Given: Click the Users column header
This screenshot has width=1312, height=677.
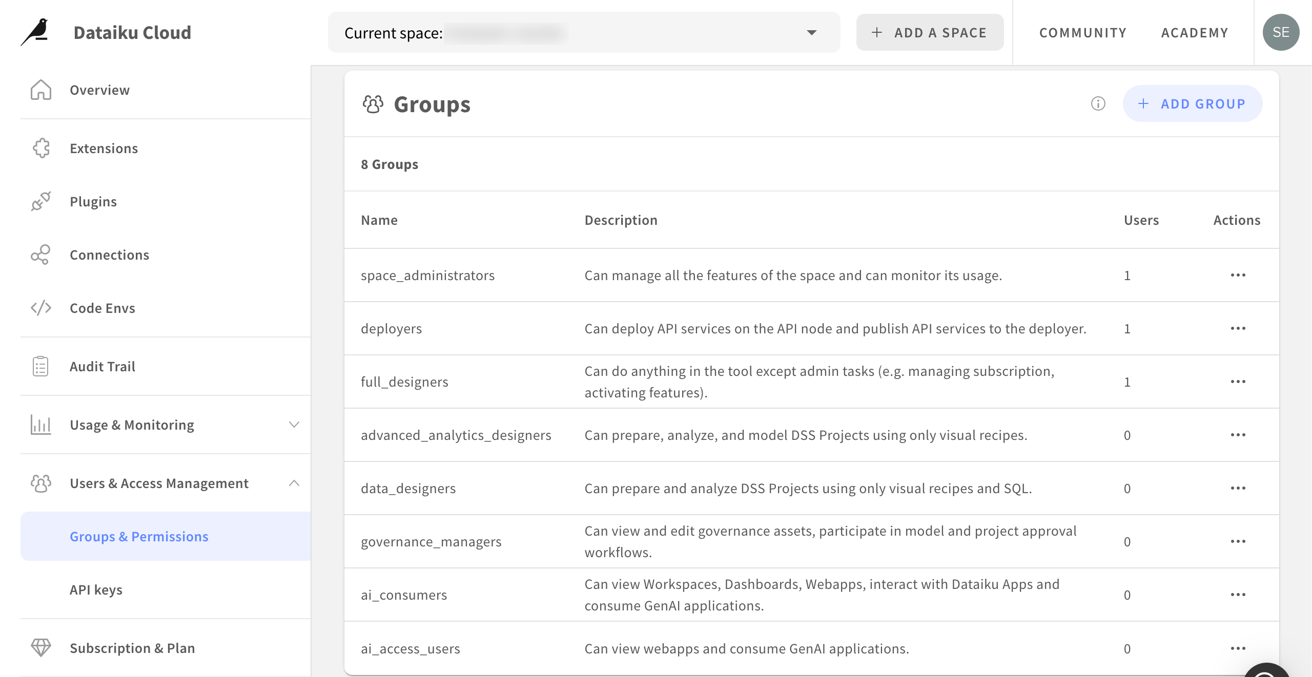Looking at the screenshot, I should tap(1141, 220).
